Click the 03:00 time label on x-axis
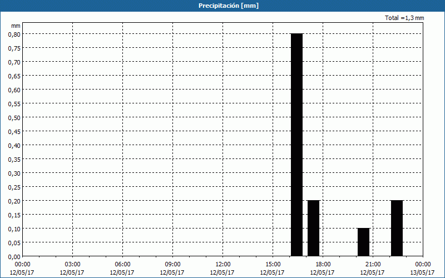 tap(72, 265)
